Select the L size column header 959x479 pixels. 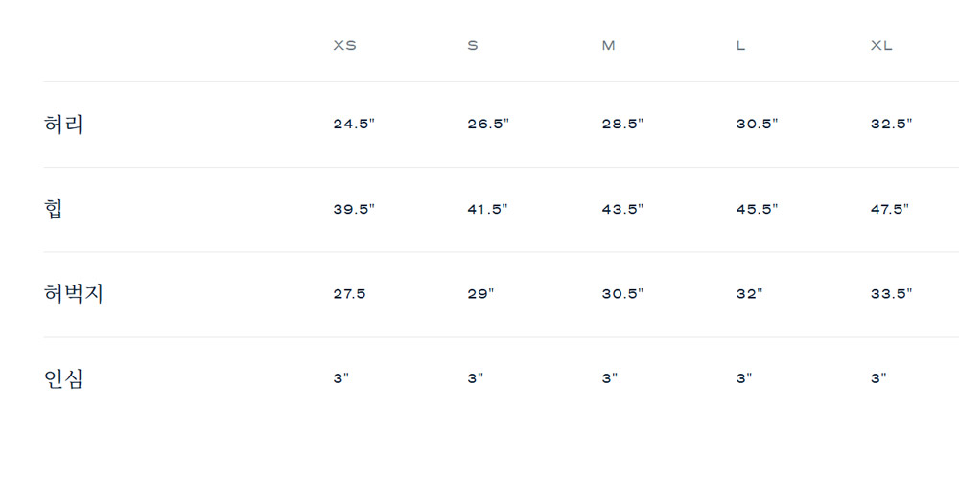[x=740, y=46]
